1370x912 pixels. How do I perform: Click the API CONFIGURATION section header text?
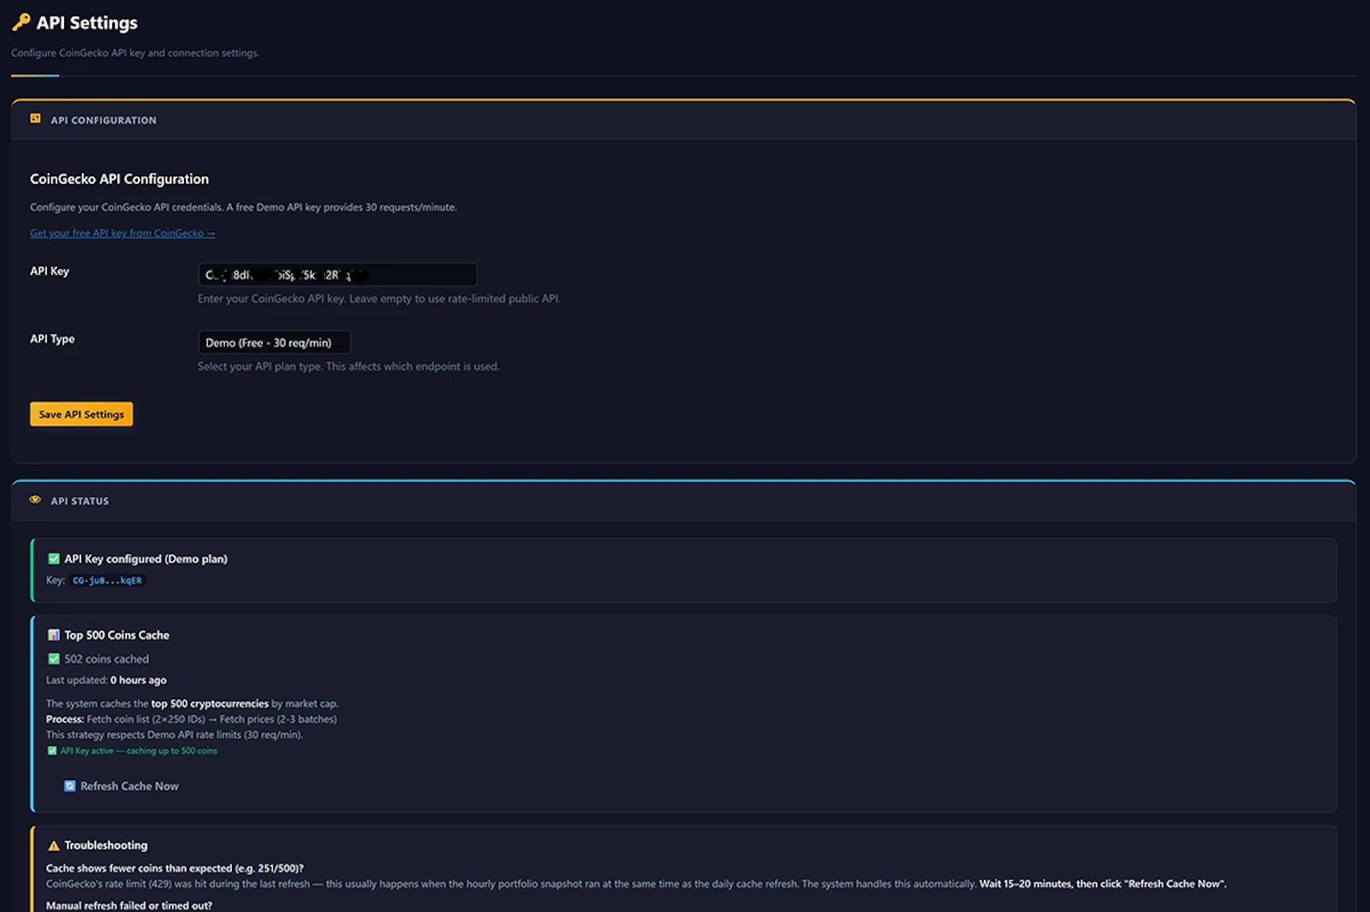pos(104,121)
